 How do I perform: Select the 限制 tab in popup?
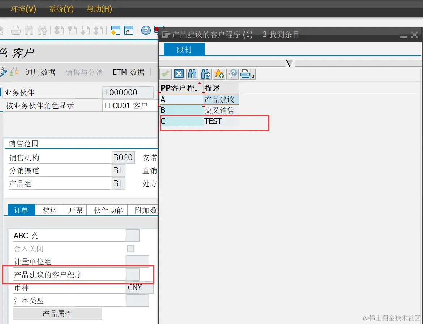(x=184, y=49)
